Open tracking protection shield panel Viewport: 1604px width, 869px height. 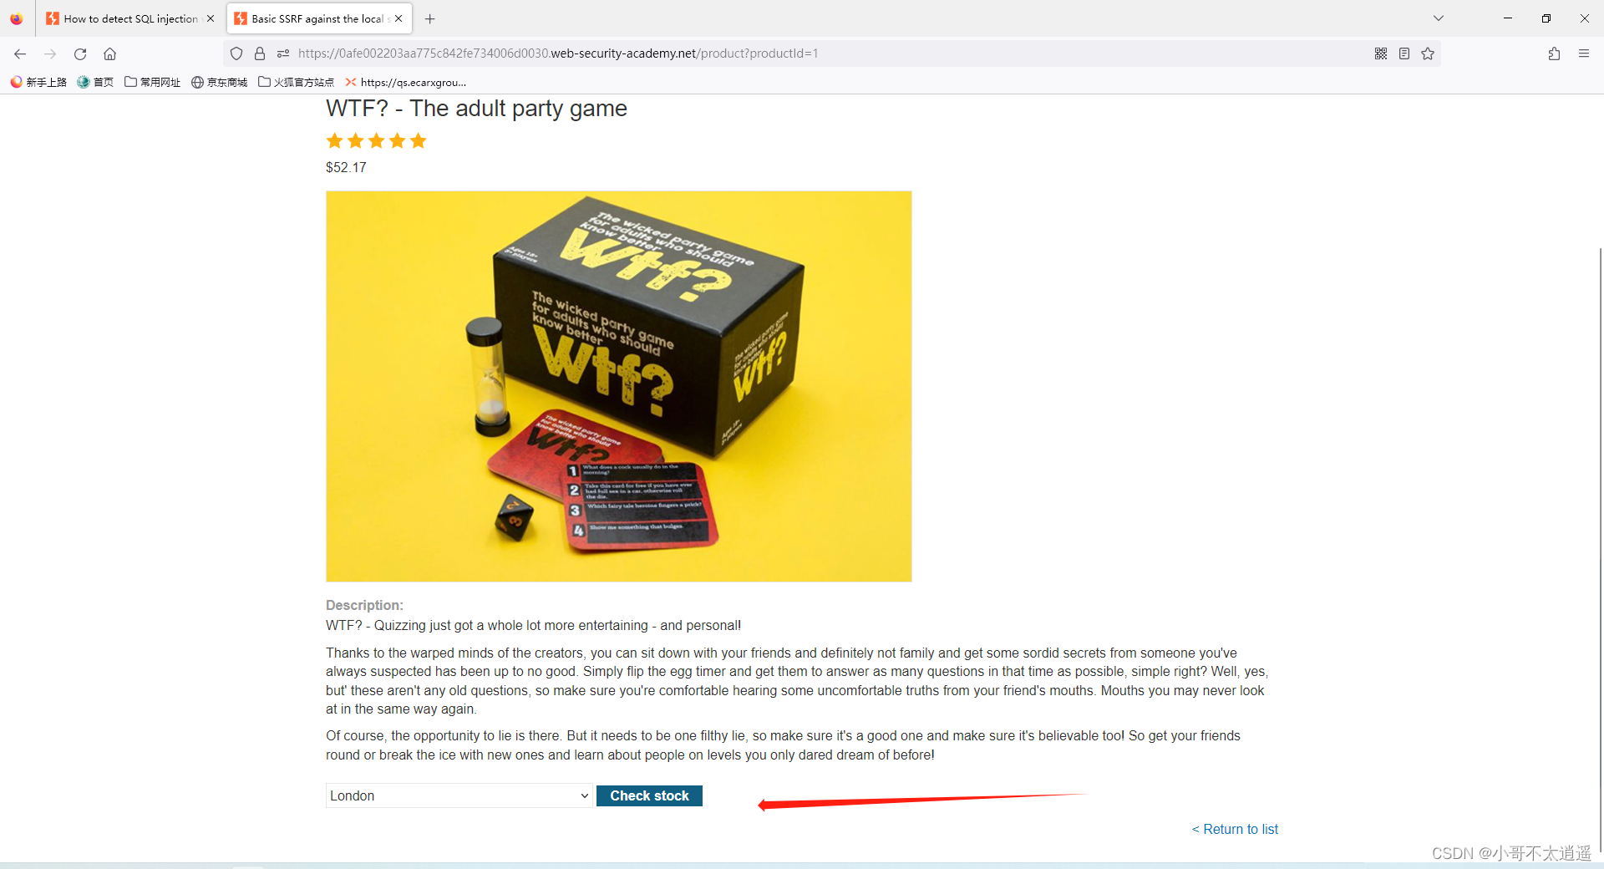click(236, 53)
